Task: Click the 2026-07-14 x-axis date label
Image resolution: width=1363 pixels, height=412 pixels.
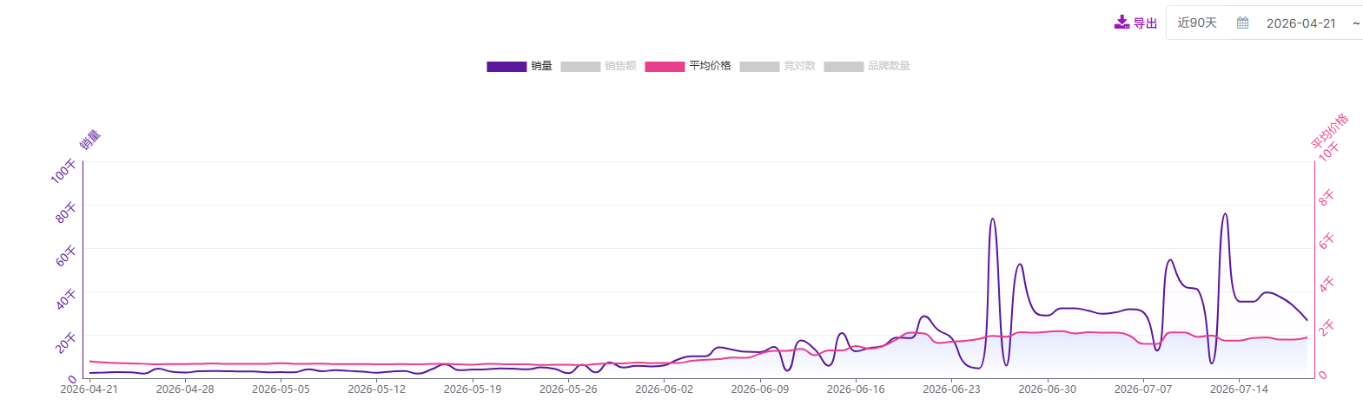Action: (1239, 389)
